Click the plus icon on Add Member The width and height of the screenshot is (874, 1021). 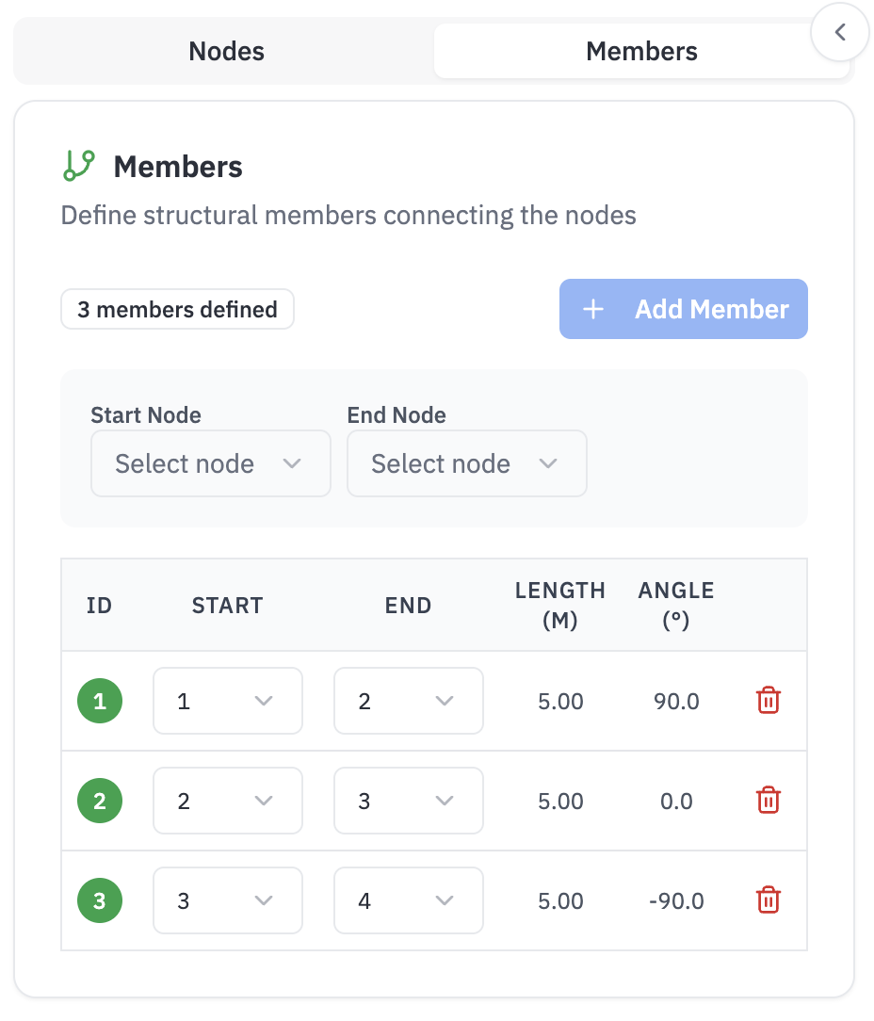click(x=592, y=309)
